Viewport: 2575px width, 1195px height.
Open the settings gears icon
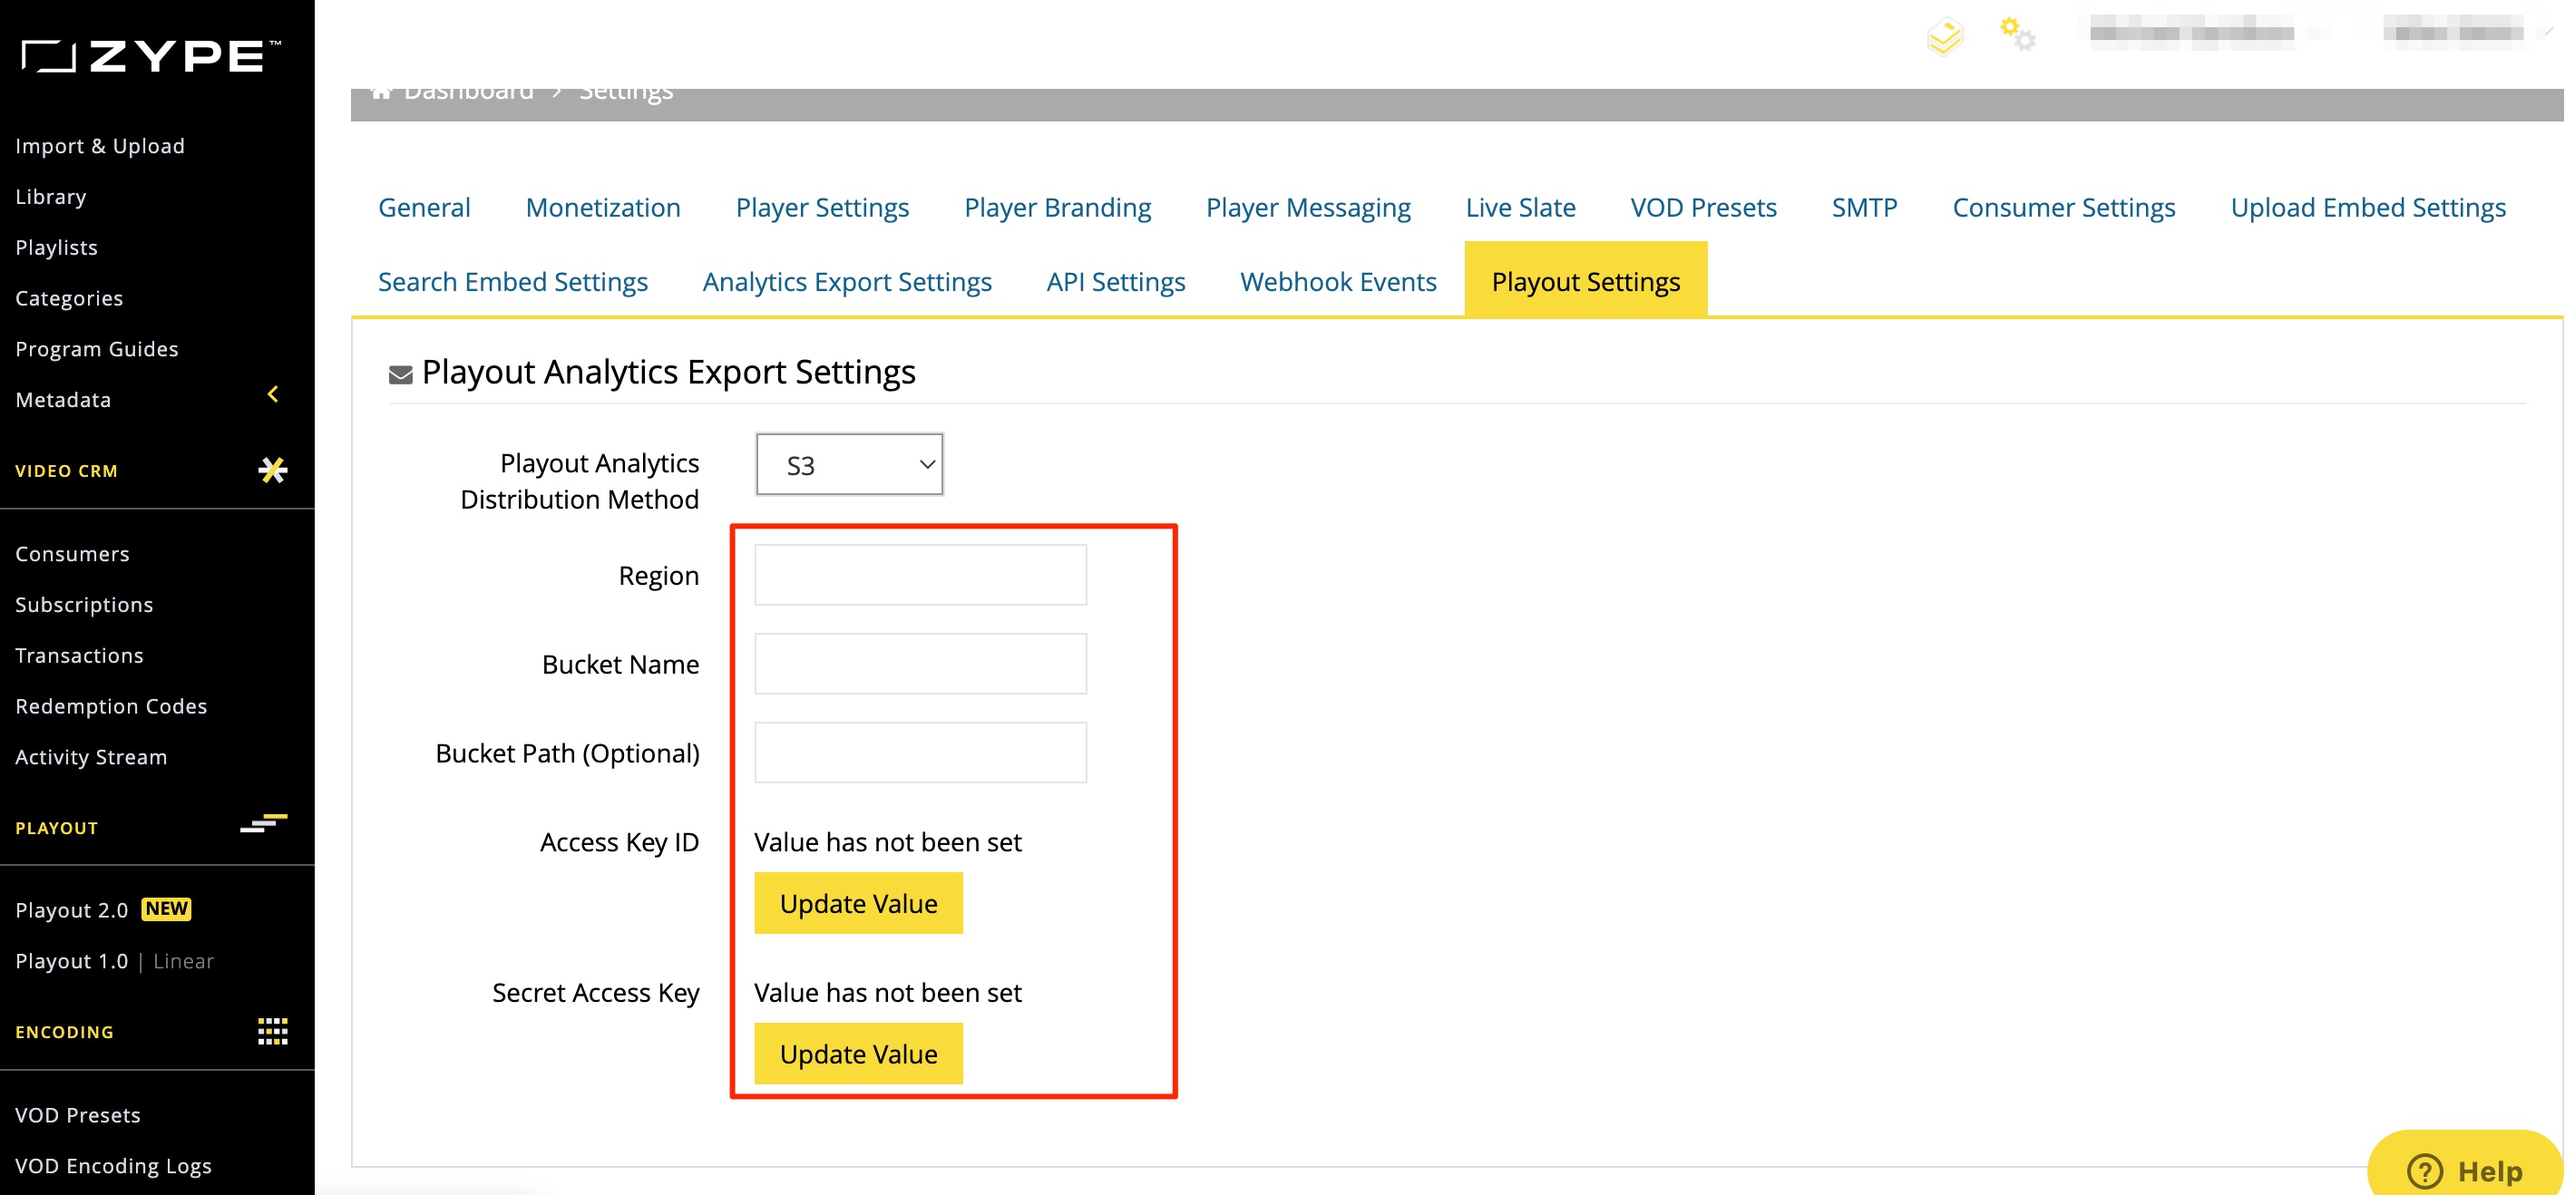(2017, 34)
